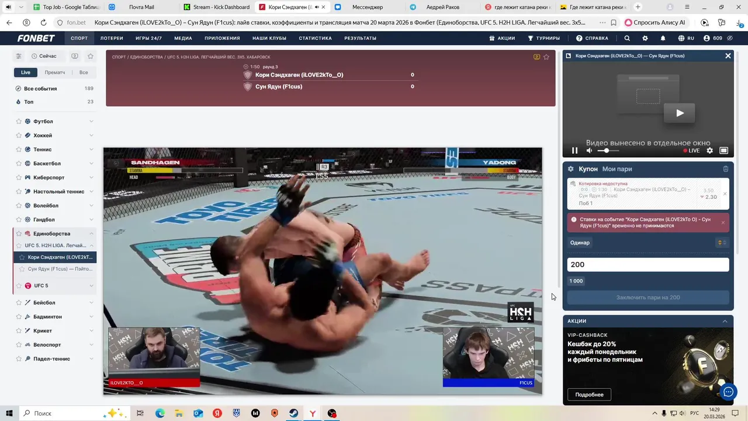Bookmark the page in address bar
Screen dimensions: 748x421
coord(614,23)
